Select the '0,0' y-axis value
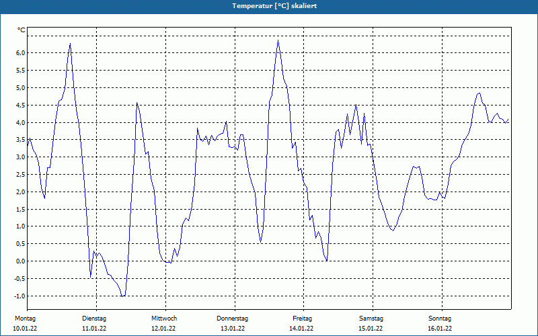Viewport: 538px width, 336px height. coord(21,261)
